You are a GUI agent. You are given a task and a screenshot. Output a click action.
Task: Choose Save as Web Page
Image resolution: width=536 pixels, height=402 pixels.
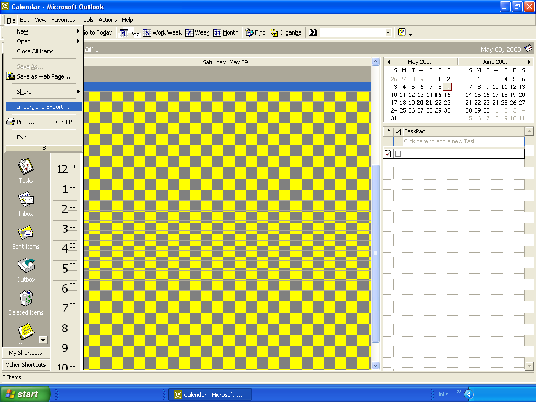44,76
